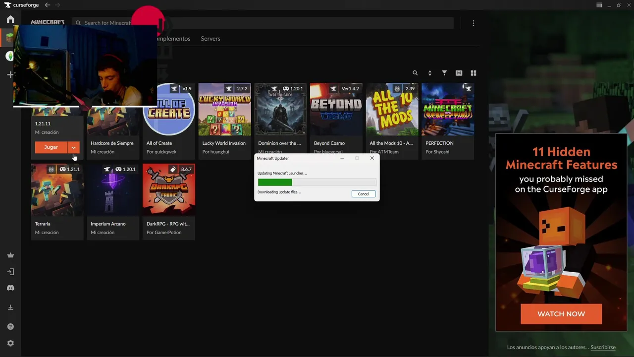Click the Minecraft Updater progress bar
This screenshot has height=357, width=634.
317,182
